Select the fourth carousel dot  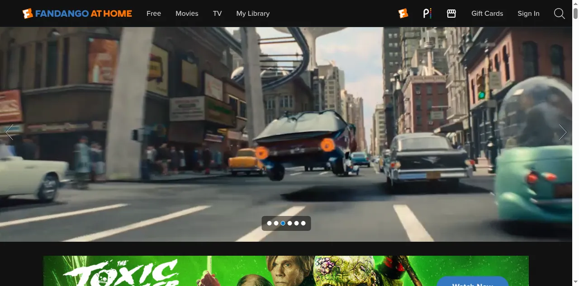290,223
